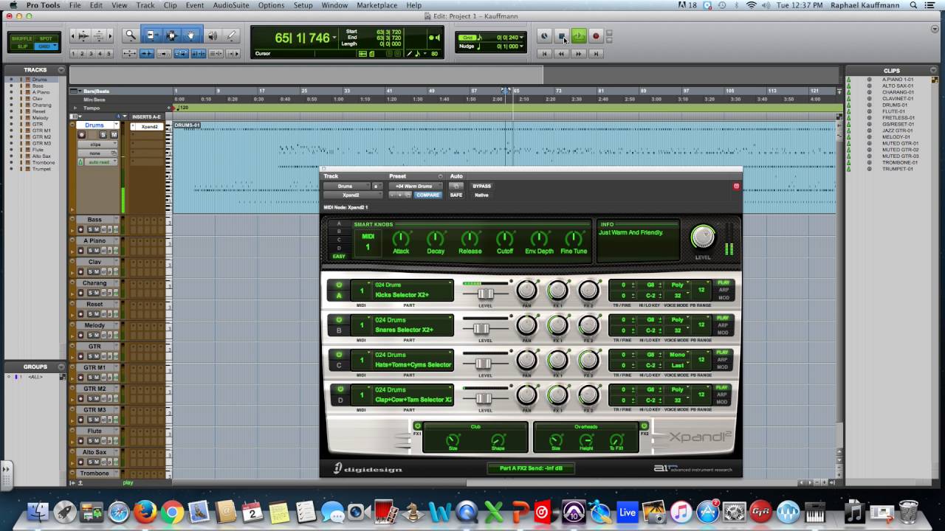Open the Nudge value dropdown
Viewport: 945px width, 531px height.
(522, 46)
